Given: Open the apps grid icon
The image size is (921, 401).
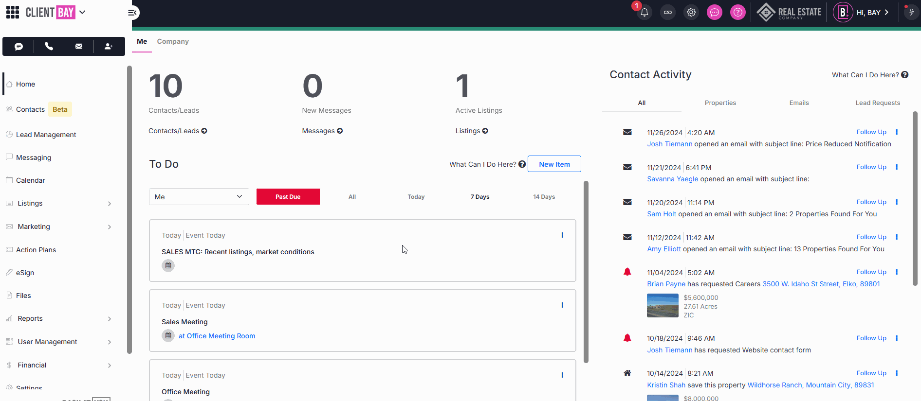Looking at the screenshot, I should pyautogui.click(x=13, y=12).
